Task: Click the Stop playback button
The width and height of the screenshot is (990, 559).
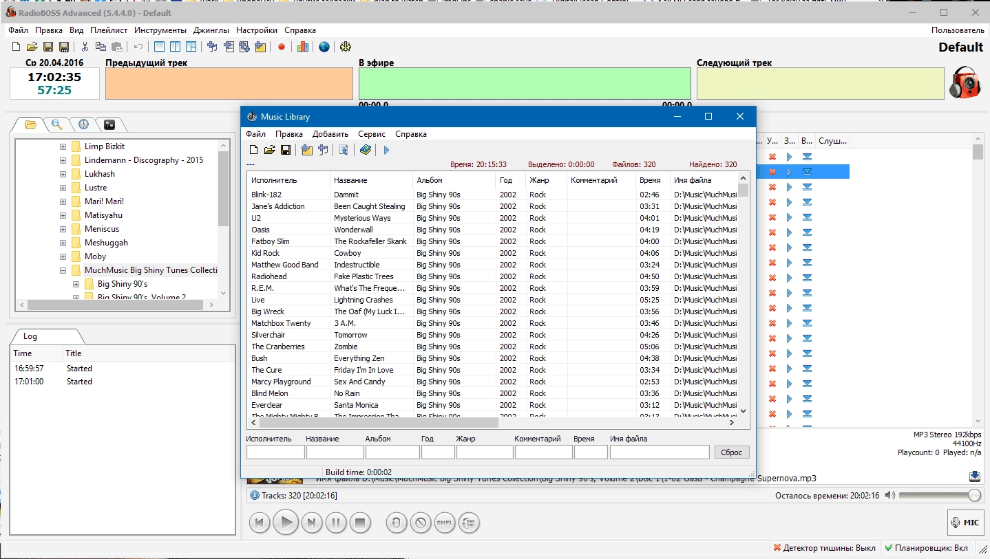Action: tap(359, 523)
